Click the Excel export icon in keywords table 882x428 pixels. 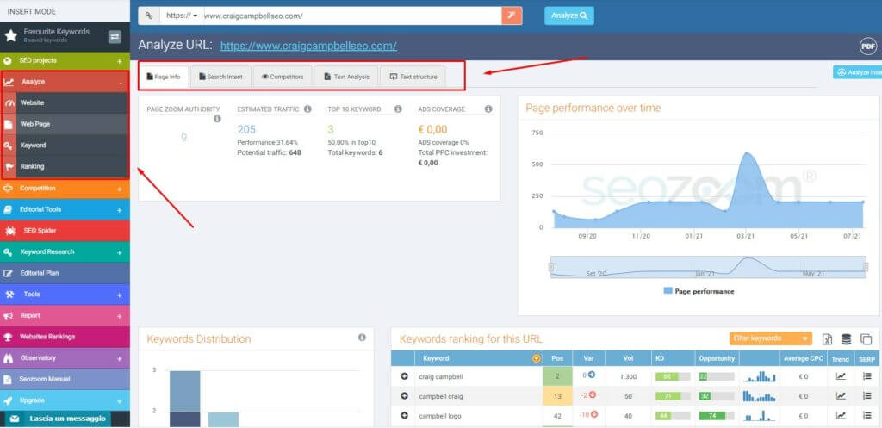[827, 339]
